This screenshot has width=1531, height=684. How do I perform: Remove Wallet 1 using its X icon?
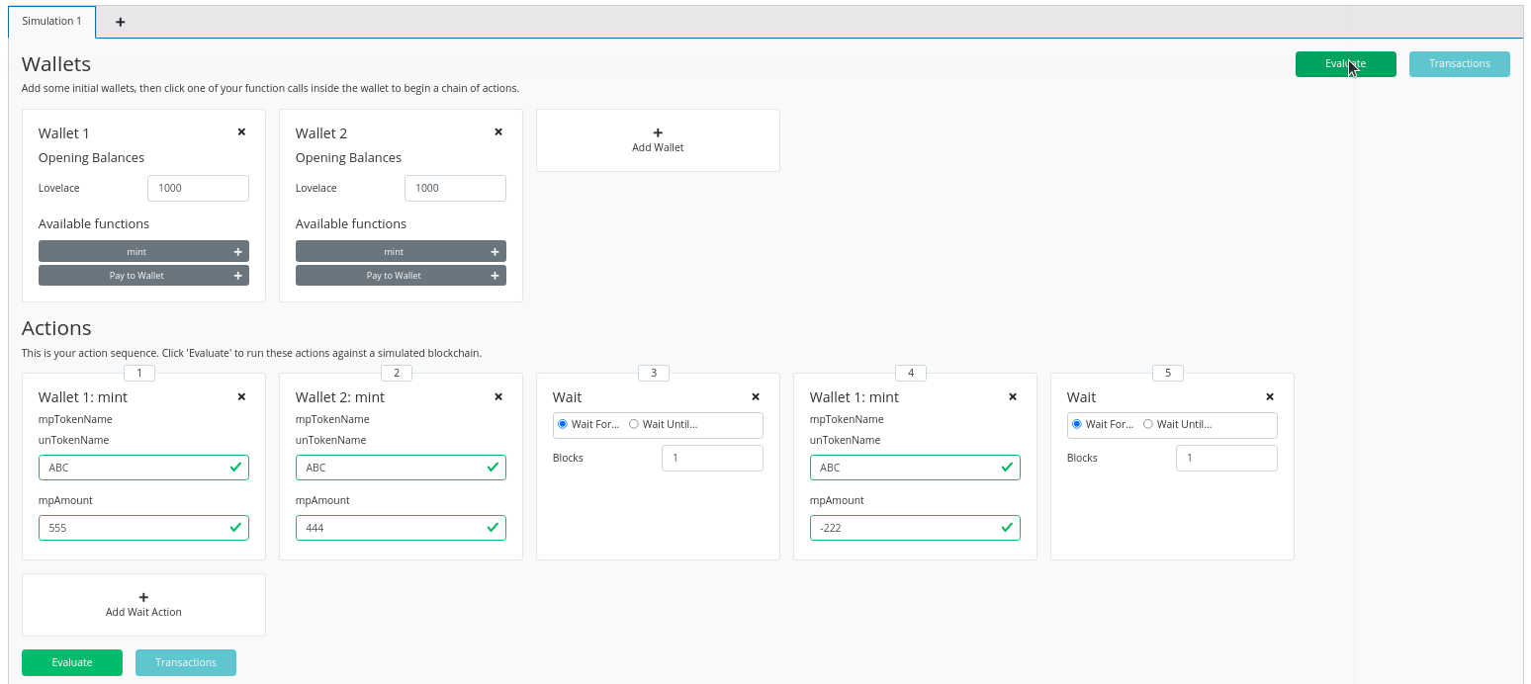241,131
